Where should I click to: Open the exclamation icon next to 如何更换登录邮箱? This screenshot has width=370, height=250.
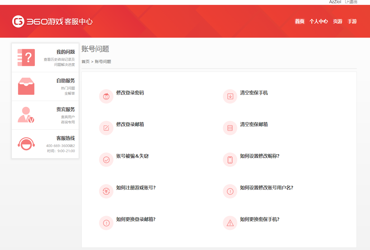tap(106, 223)
